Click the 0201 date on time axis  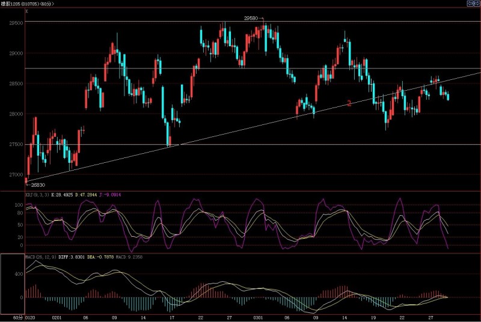(x=57, y=317)
